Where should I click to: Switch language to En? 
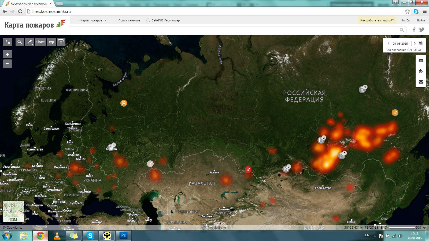point(408,20)
